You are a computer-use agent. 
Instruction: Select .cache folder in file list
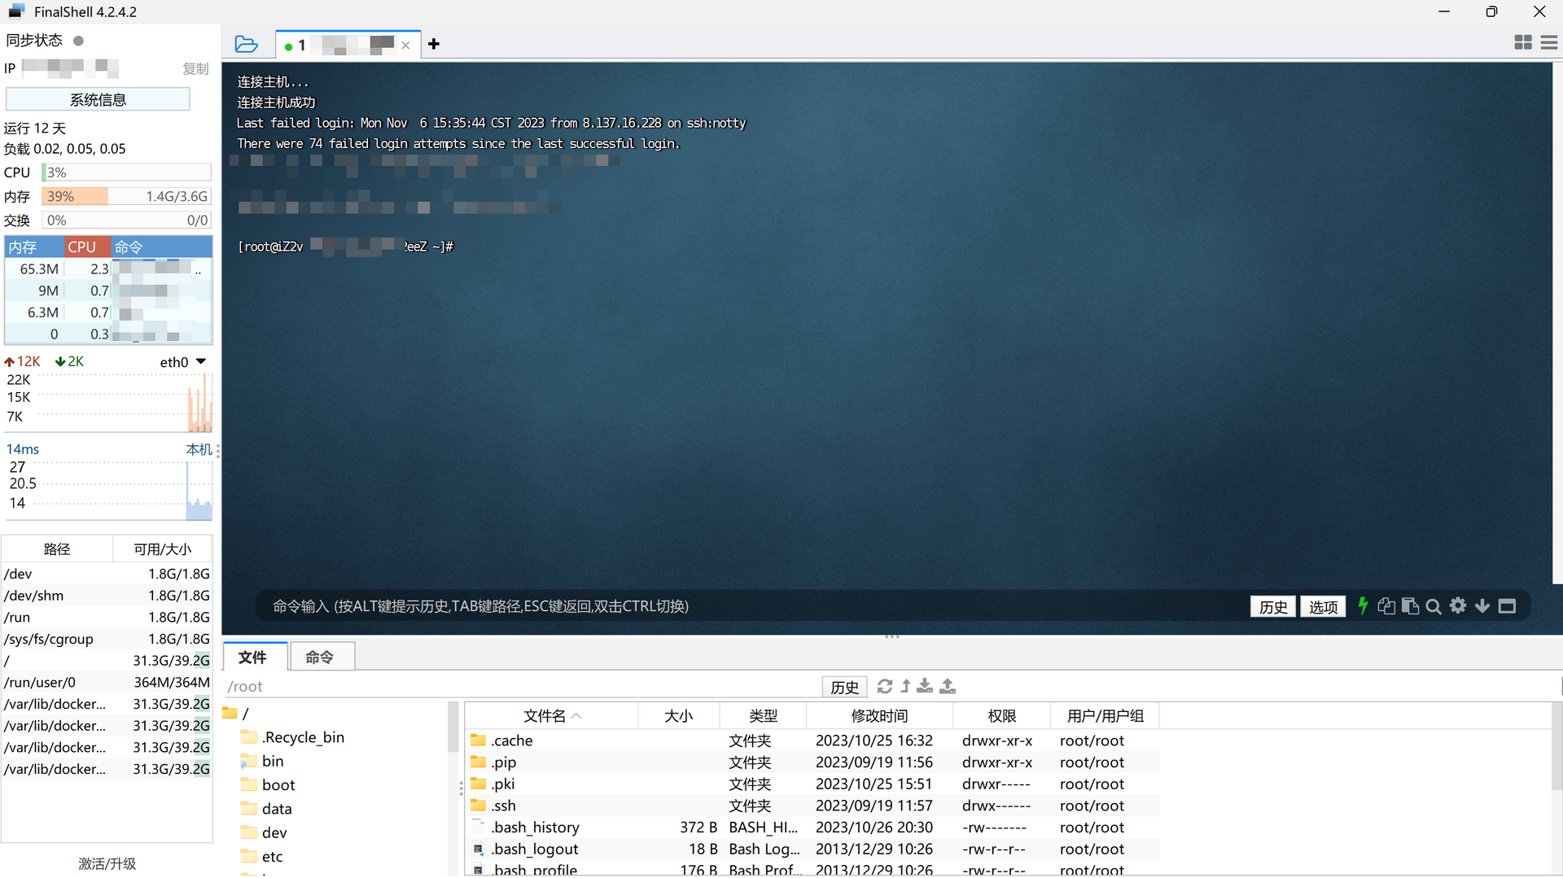pos(812,740)
